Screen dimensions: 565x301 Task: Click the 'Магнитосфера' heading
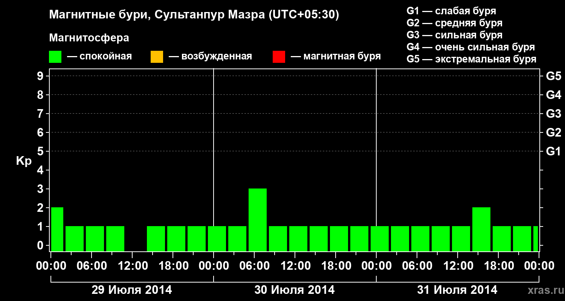[89, 38]
